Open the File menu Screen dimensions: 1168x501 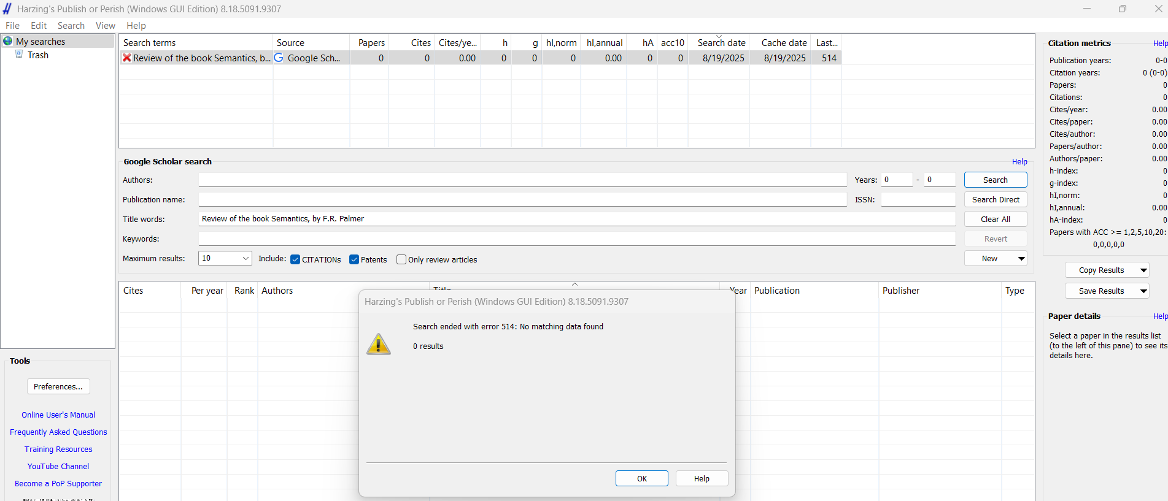pyautogui.click(x=12, y=25)
